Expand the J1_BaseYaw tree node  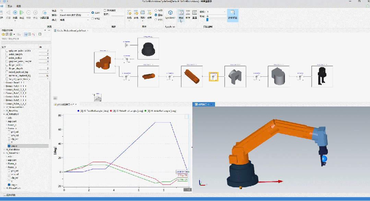coord(4,111)
